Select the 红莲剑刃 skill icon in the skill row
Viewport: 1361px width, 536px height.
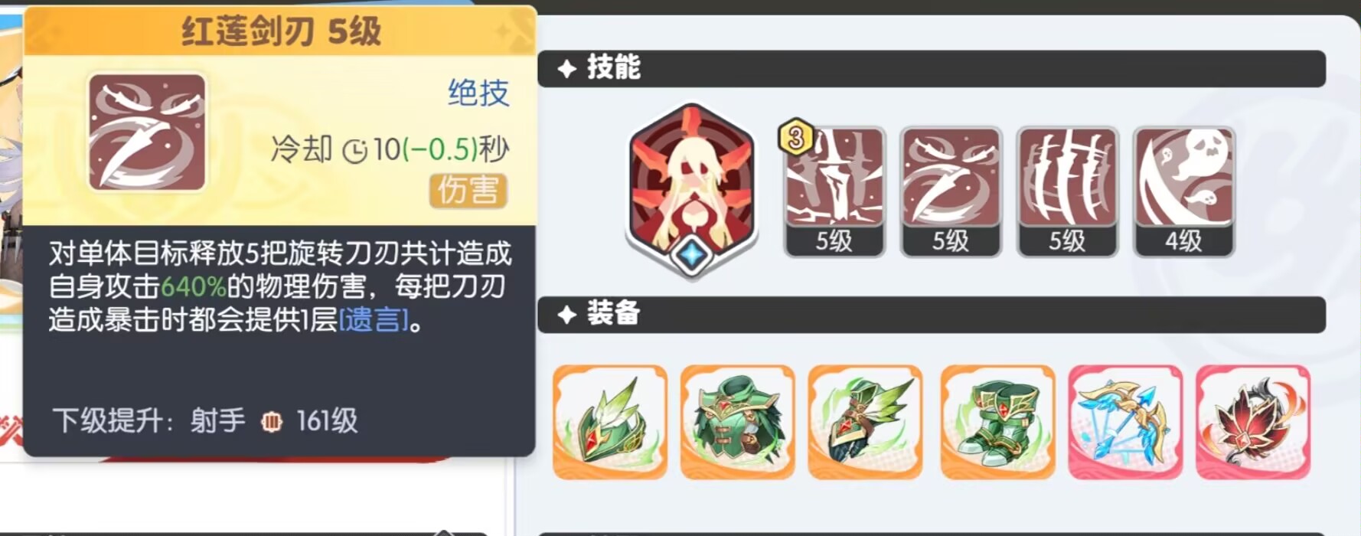click(951, 191)
